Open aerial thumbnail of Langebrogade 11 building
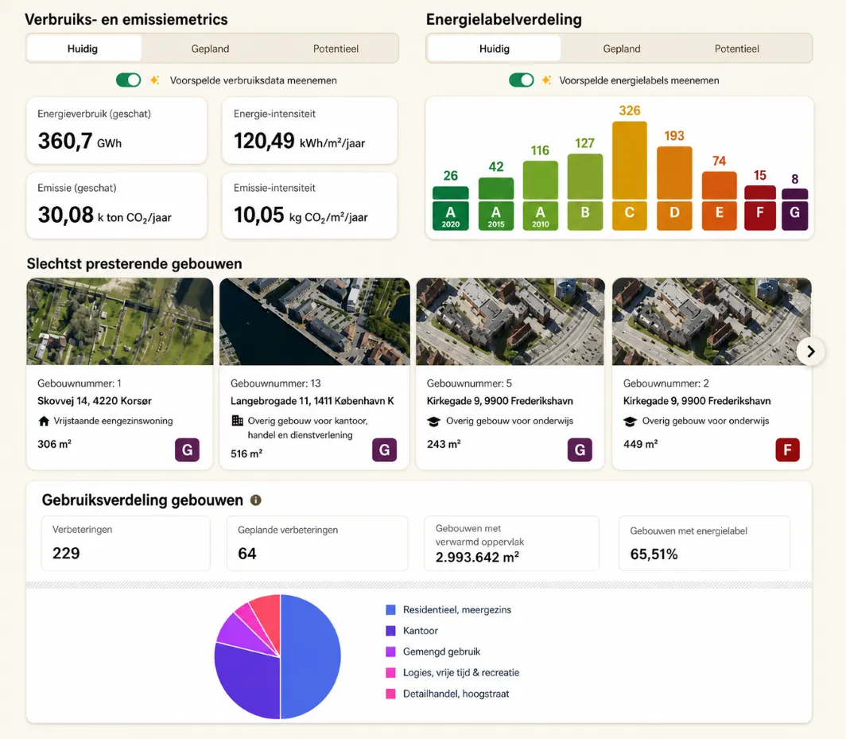846x739 pixels. tap(315, 321)
